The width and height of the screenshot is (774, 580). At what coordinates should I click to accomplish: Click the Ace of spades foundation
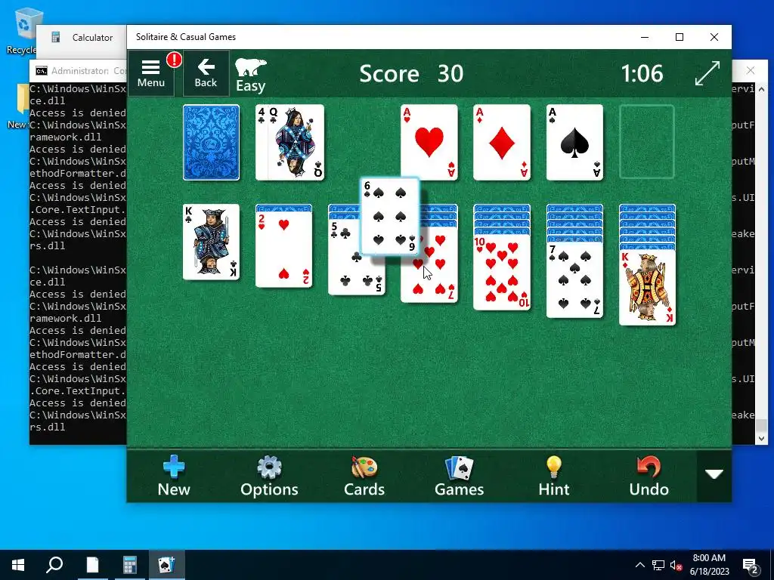(574, 143)
